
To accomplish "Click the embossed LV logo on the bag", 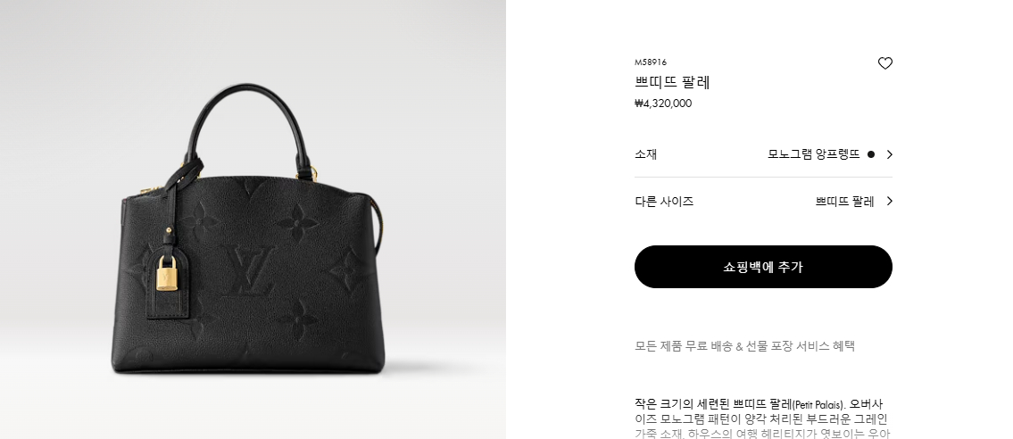I will pyautogui.click(x=249, y=269).
